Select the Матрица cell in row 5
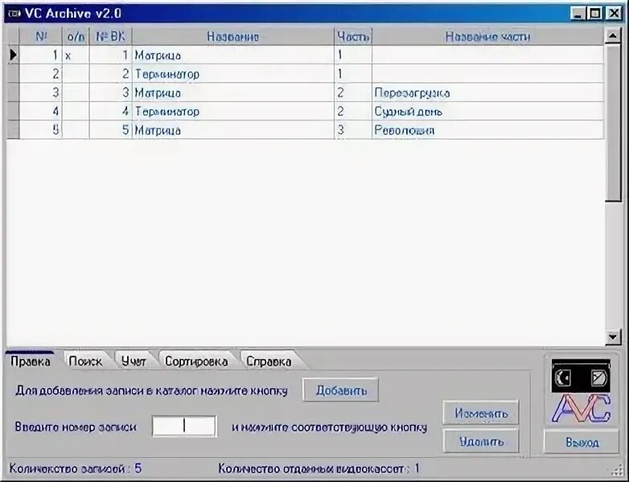The width and height of the screenshot is (629, 482). pos(232,130)
